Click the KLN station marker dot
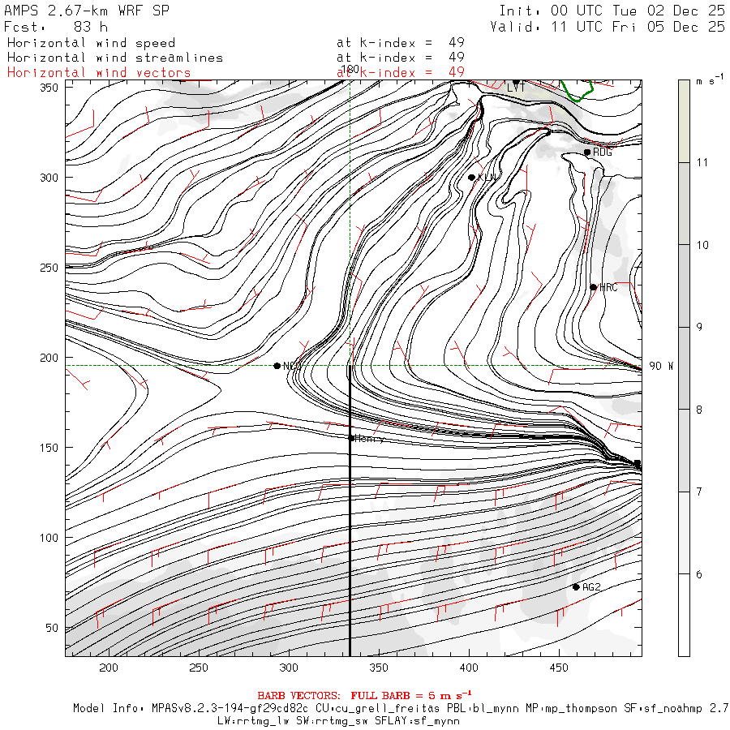The image size is (730, 730). (x=471, y=178)
